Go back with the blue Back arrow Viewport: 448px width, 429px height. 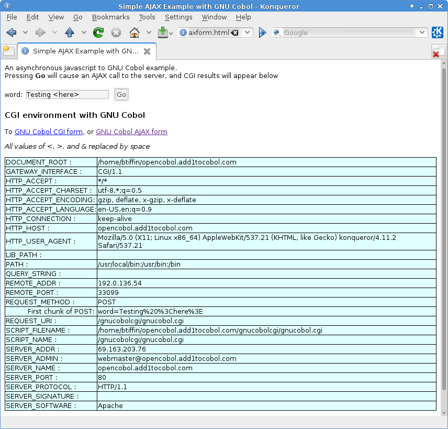(12, 32)
